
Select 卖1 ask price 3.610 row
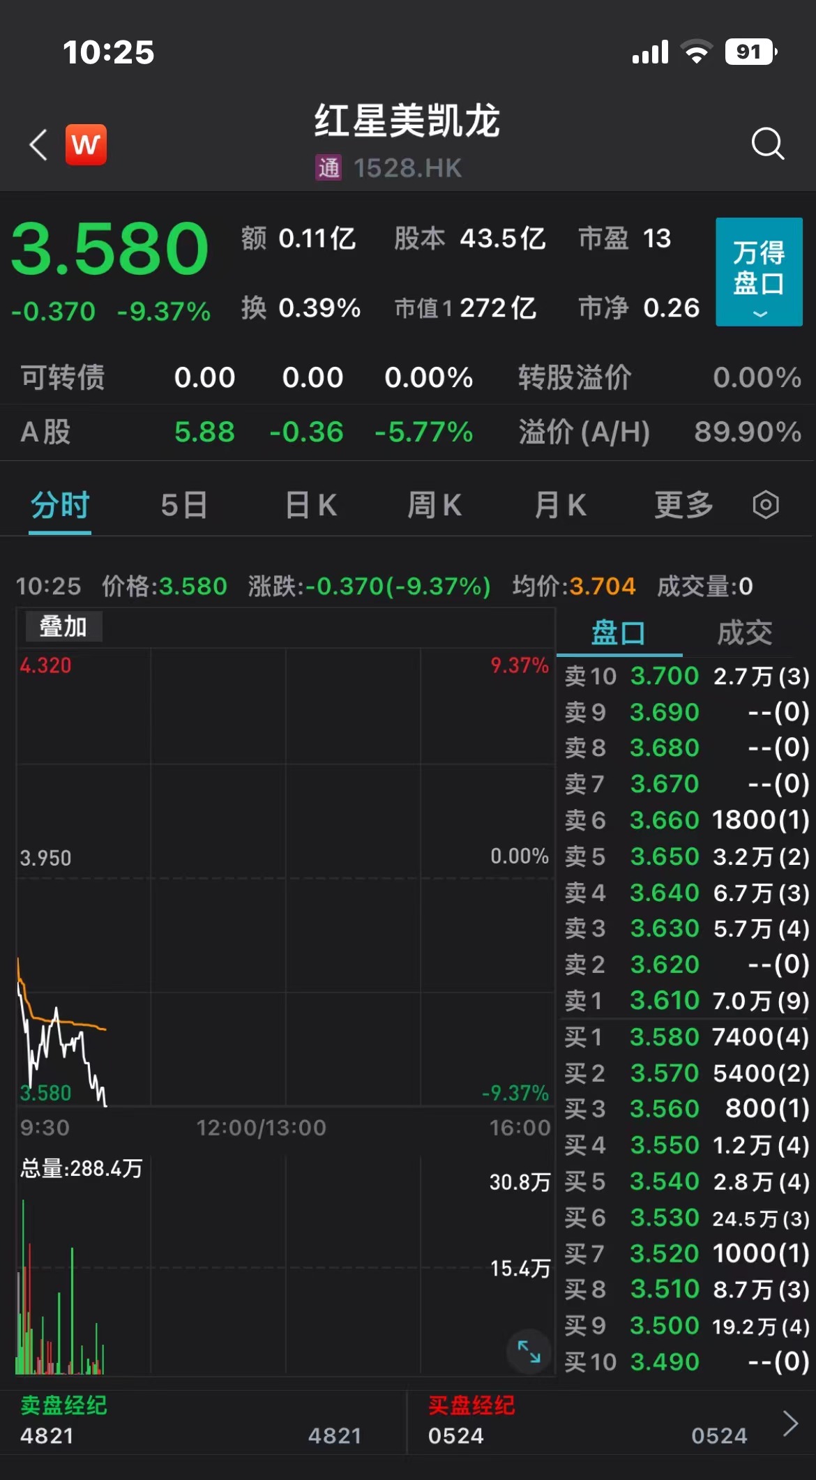[x=686, y=1001]
